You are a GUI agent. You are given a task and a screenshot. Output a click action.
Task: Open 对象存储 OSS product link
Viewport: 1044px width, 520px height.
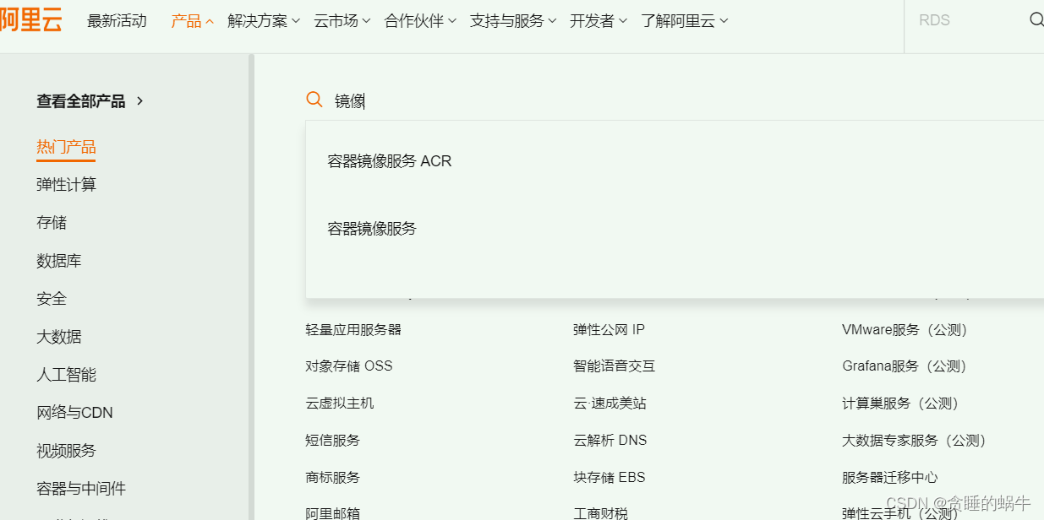point(349,366)
